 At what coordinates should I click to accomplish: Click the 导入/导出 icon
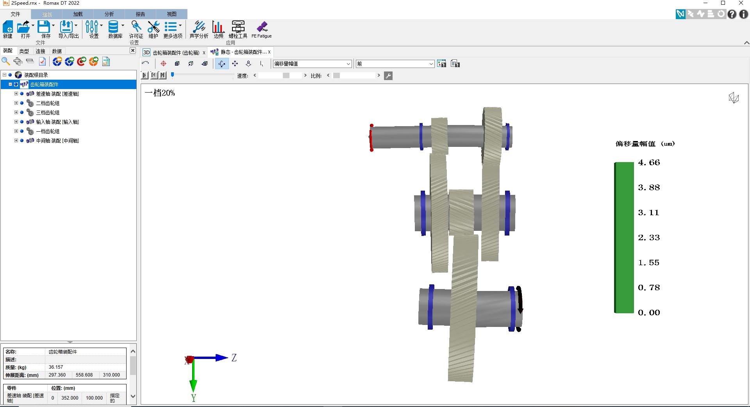[x=66, y=27]
